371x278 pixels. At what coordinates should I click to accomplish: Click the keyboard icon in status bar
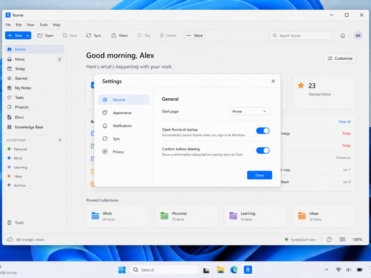pyautogui.click(x=342, y=240)
